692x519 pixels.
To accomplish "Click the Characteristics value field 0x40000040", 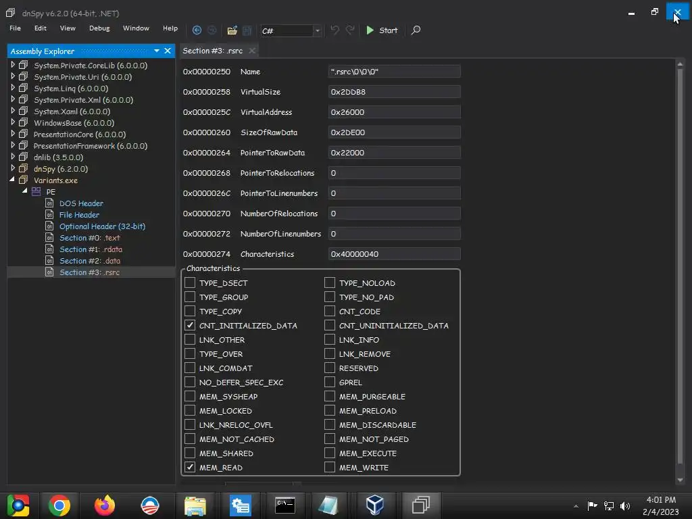I will pyautogui.click(x=394, y=254).
